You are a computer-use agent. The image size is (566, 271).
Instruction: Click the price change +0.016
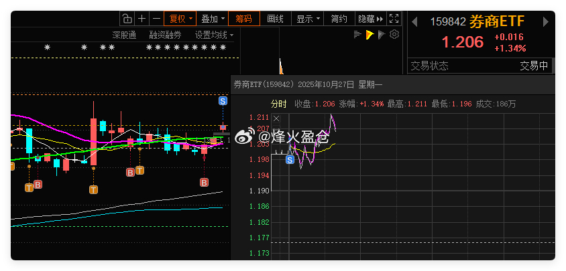coord(509,37)
